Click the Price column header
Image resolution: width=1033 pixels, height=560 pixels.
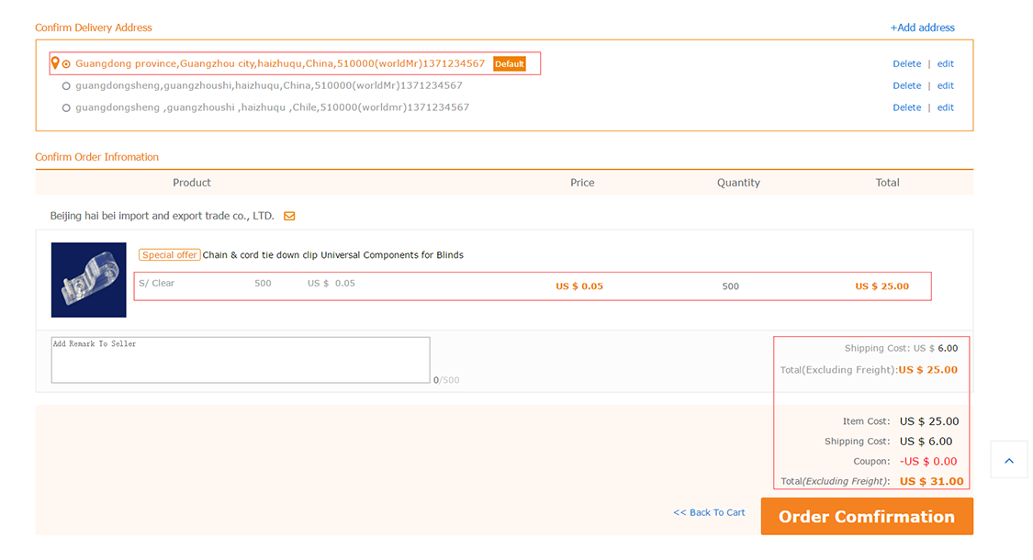click(582, 183)
